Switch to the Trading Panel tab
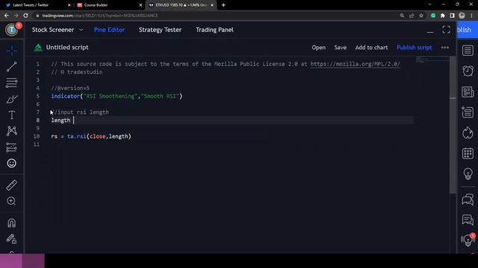The width and height of the screenshot is (478, 268). click(x=214, y=30)
